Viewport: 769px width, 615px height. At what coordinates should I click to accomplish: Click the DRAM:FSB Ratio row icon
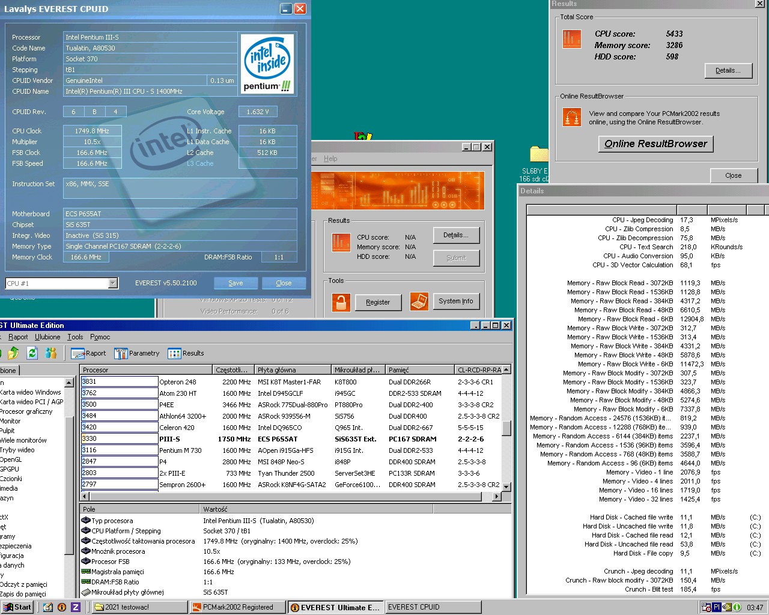(x=86, y=582)
